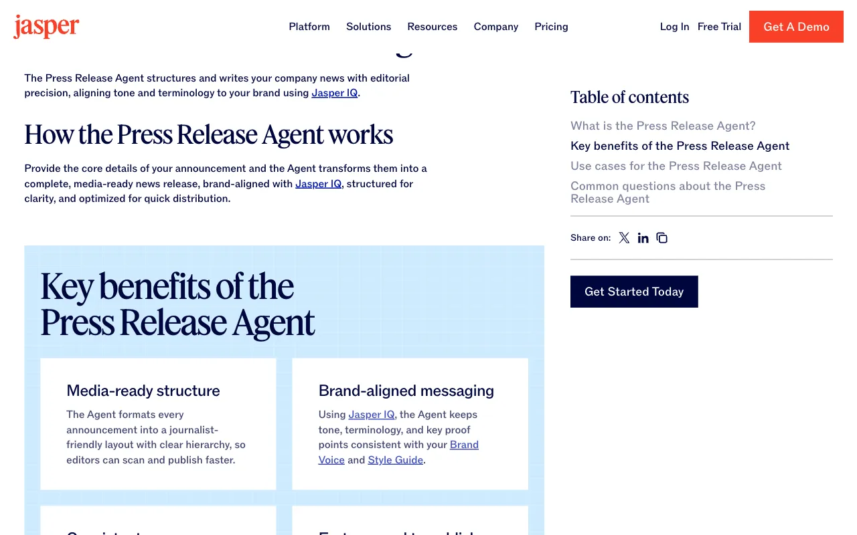Click the 'Media-ready structure' card title
This screenshot has width=857, height=535.
click(x=143, y=391)
